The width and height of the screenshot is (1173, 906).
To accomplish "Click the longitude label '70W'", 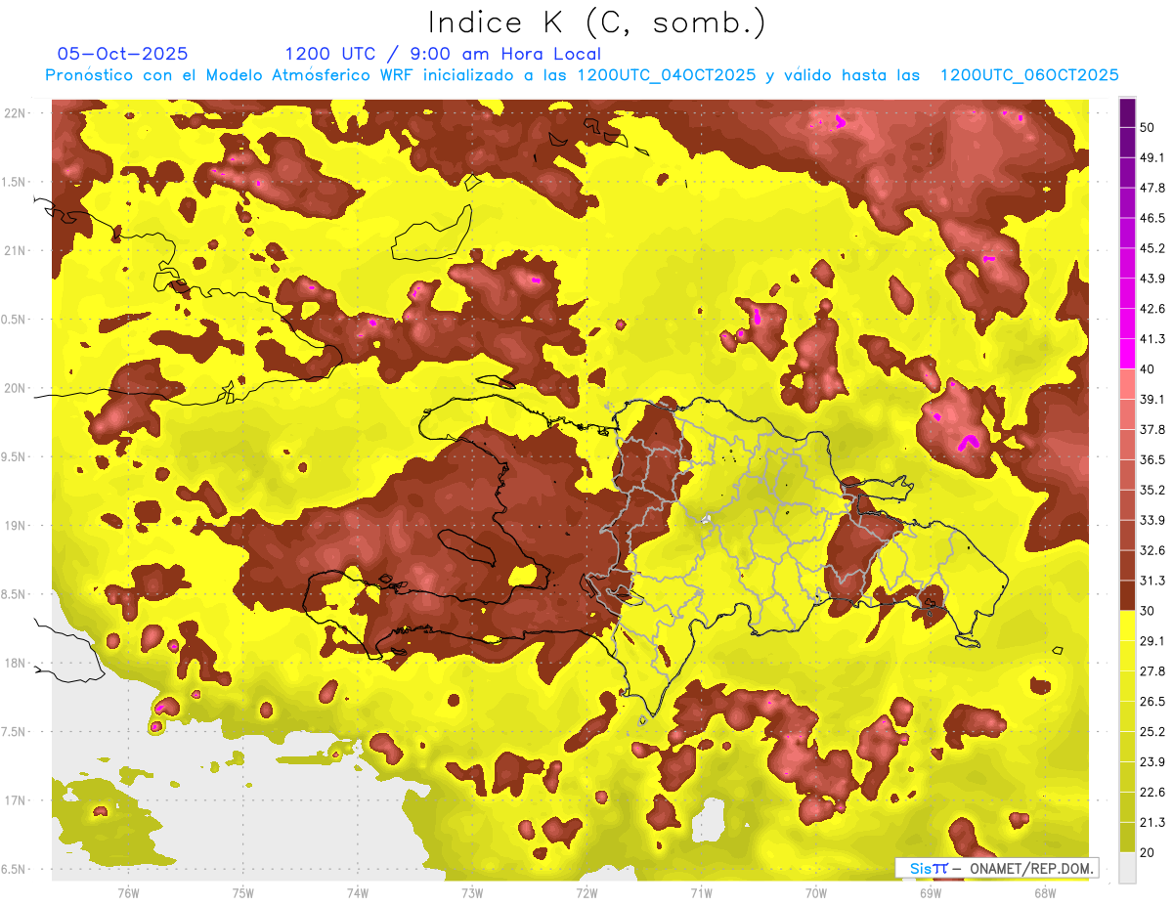I will tap(816, 893).
